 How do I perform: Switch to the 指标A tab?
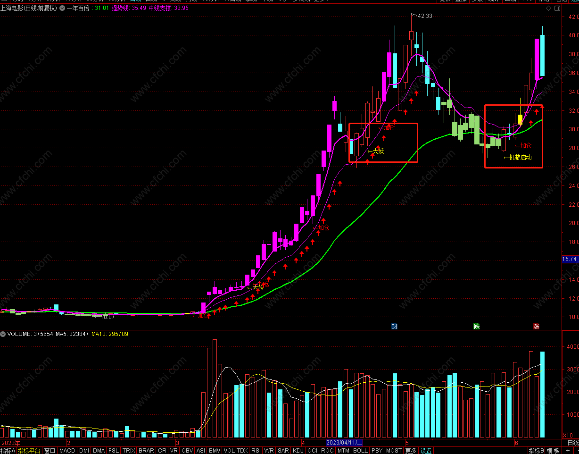(8, 451)
